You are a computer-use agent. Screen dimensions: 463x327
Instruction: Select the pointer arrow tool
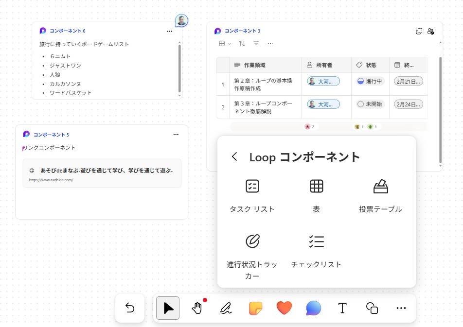168,308
